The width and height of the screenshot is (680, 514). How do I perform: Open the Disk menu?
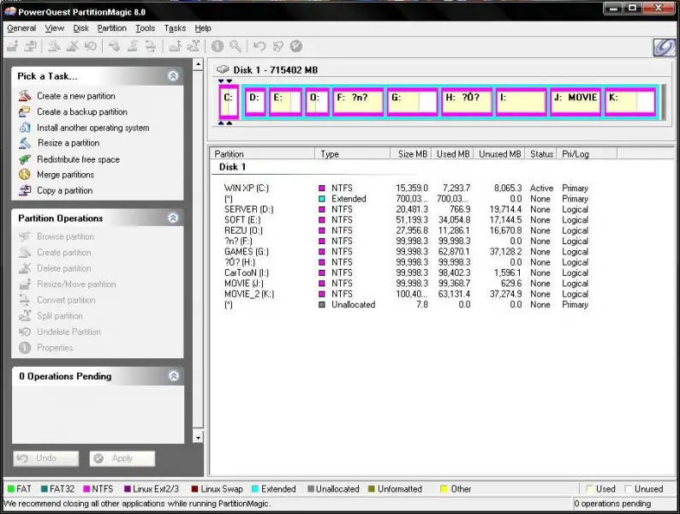point(81,28)
